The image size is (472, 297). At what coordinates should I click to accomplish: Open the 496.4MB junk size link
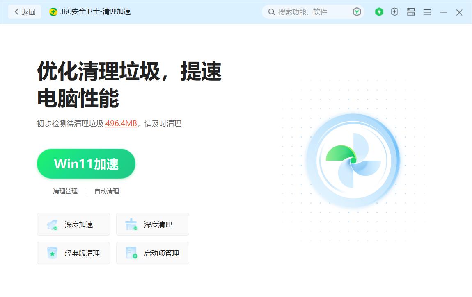click(121, 124)
